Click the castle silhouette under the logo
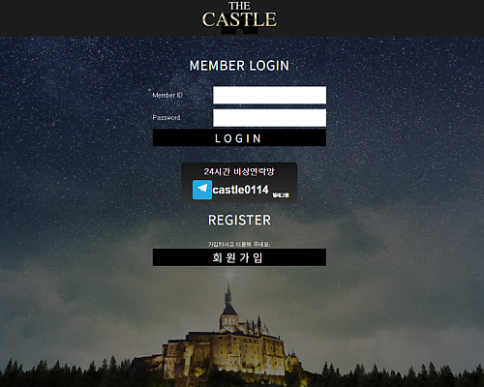The width and height of the screenshot is (484, 387). point(239,31)
